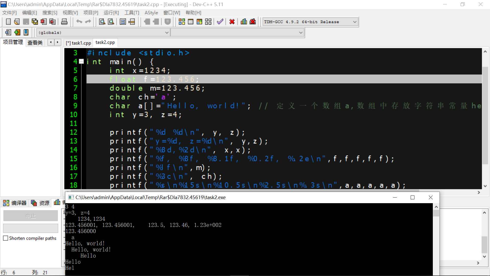The height and width of the screenshot is (276, 490).
Task: Click the Save all files icon
Action: (35, 22)
